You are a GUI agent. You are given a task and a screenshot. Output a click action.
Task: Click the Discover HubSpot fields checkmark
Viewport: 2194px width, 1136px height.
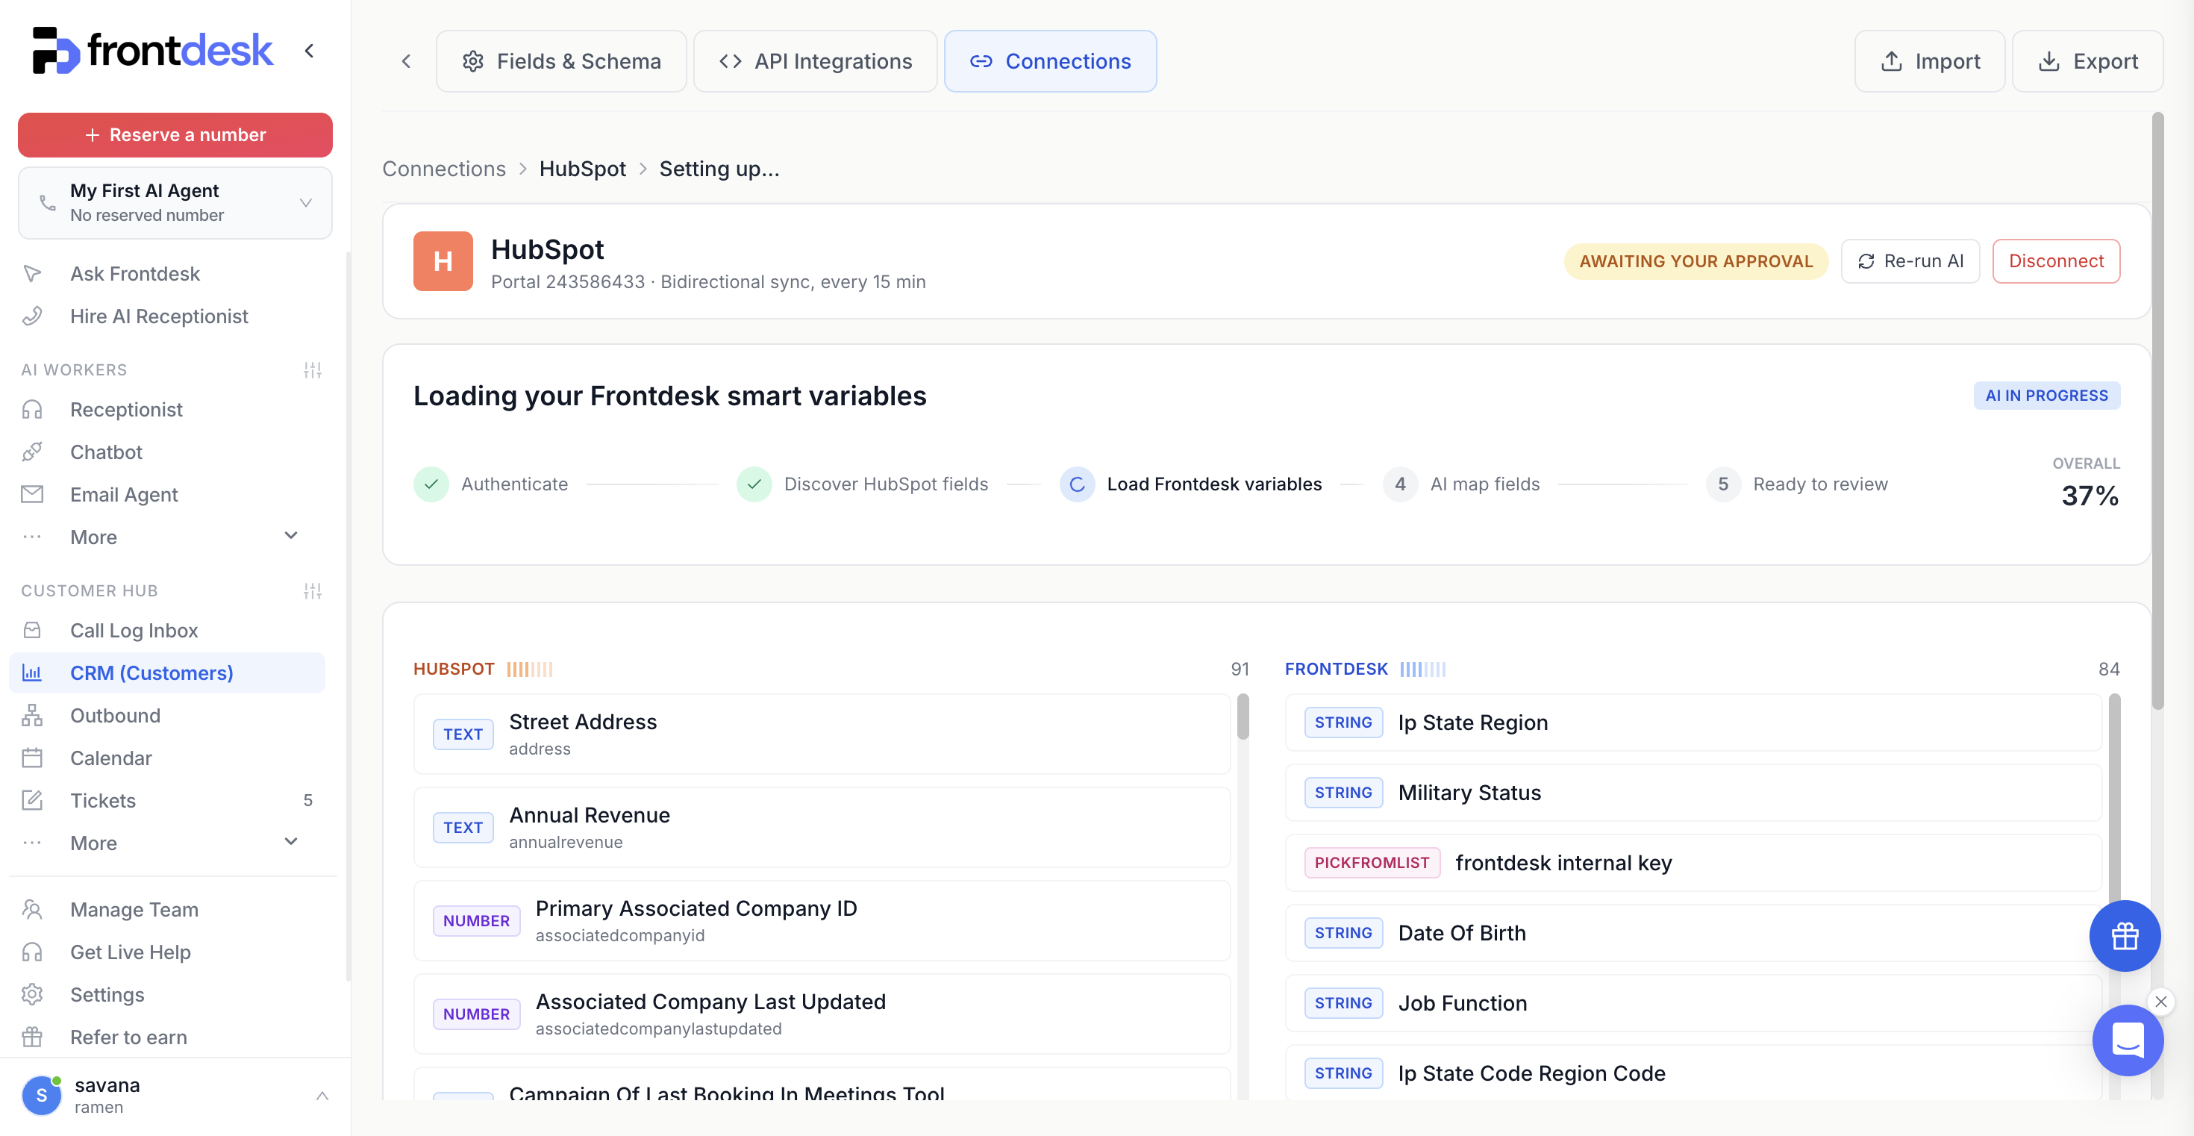click(x=754, y=484)
